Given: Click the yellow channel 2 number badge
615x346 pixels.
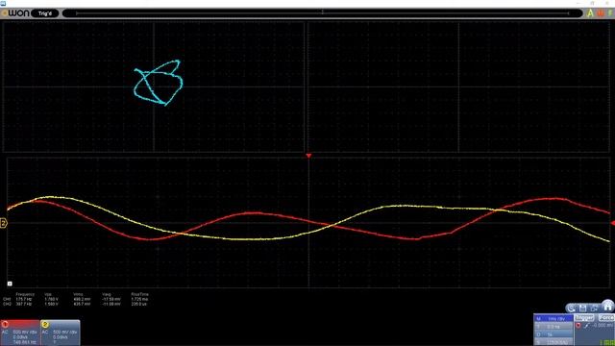Looking at the screenshot, I should (x=45, y=324).
